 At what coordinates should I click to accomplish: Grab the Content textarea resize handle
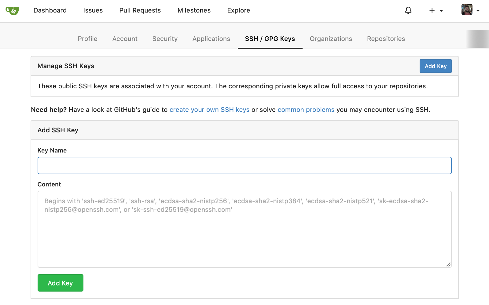click(448, 264)
